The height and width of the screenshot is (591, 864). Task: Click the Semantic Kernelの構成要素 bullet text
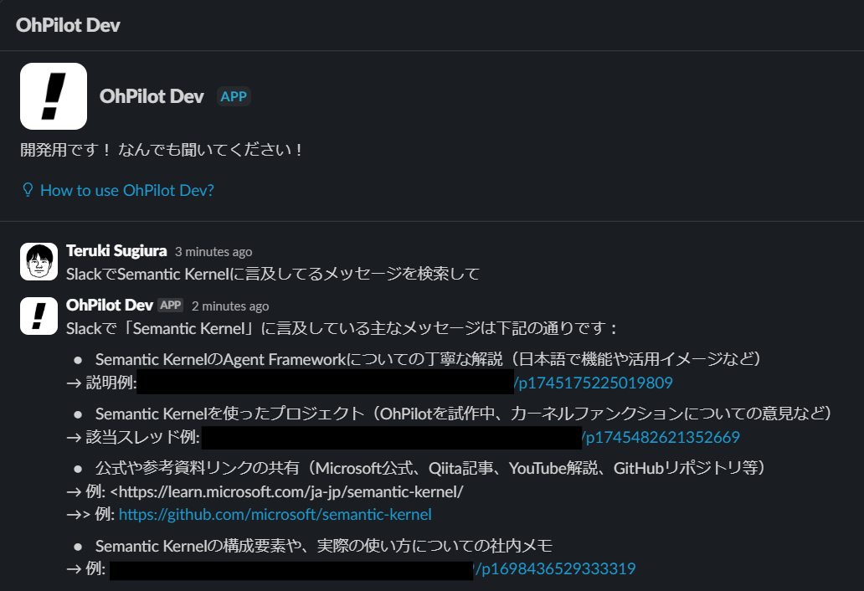click(x=324, y=546)
